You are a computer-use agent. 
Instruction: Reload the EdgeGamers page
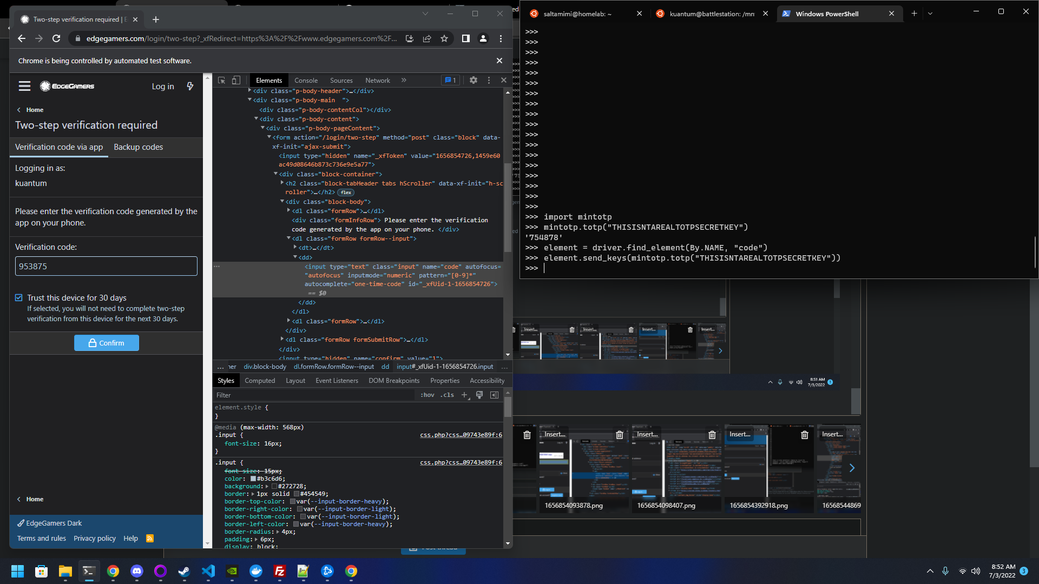(x=56, y=38)
